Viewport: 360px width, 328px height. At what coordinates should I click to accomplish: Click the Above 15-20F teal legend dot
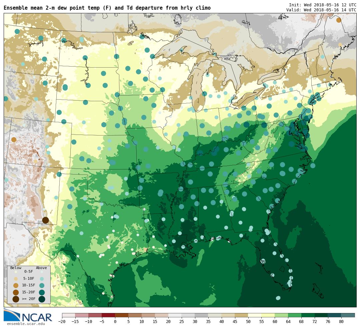42,292
